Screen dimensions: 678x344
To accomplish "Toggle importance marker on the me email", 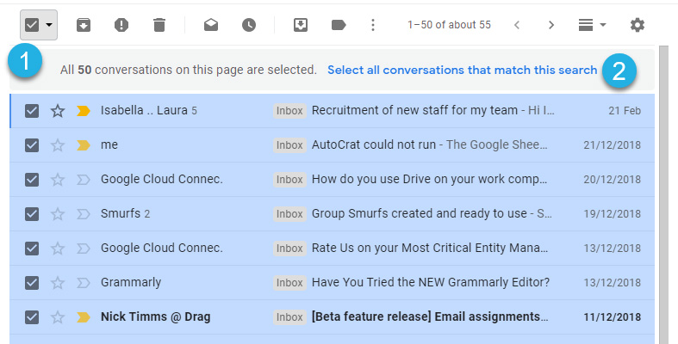I will 83,145.
